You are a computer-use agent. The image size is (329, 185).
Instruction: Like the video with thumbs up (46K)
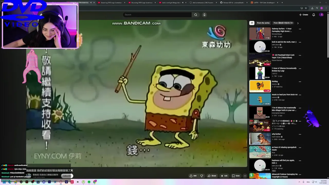click(x=193, y=176)
